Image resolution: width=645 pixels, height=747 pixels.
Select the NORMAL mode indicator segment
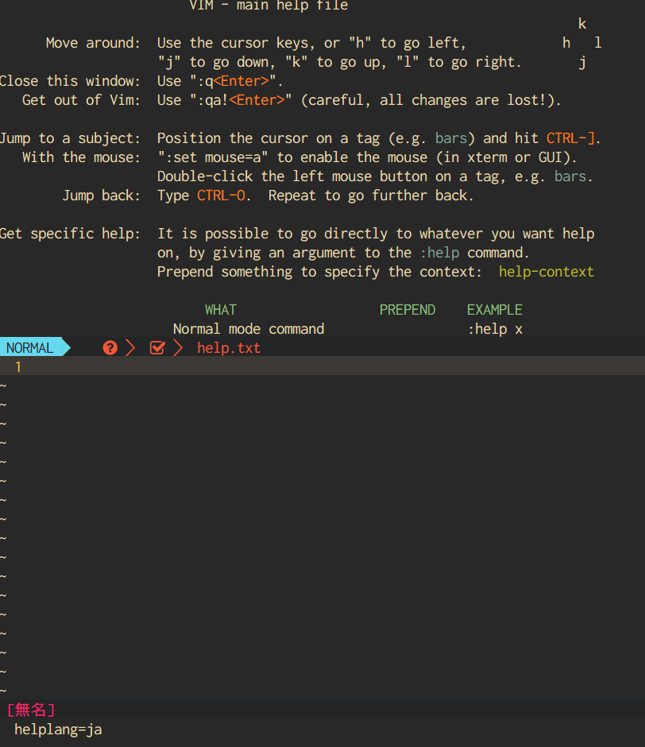coord(28,346)
